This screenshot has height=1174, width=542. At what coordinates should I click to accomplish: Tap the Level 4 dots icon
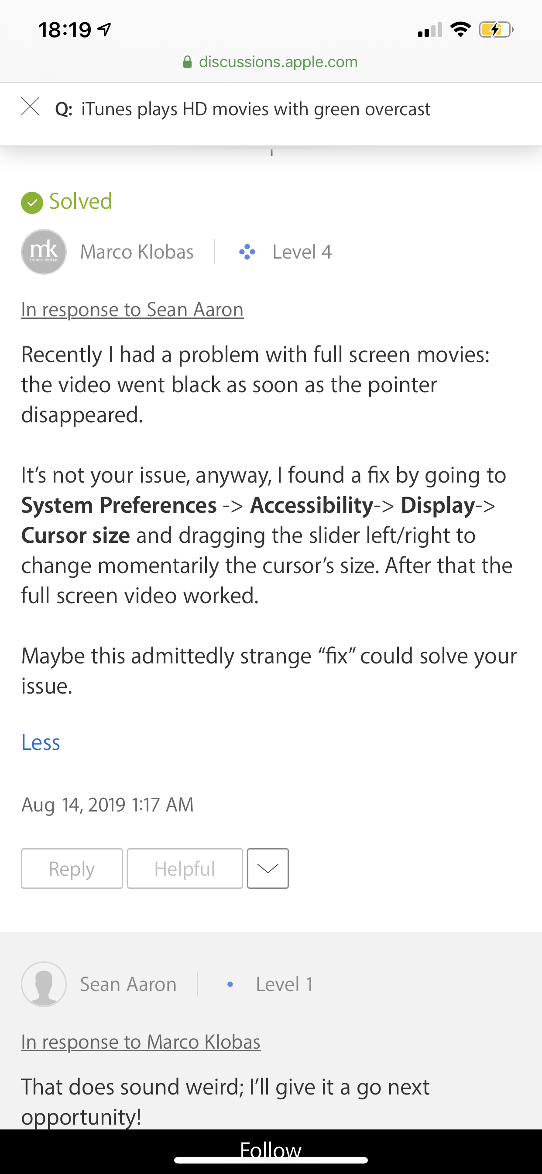[x=247, y=252]
